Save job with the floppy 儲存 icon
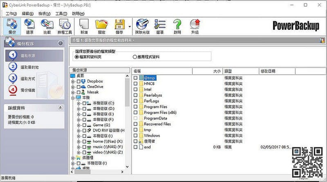This screenshot has width=327, height=182. point(119,26)
